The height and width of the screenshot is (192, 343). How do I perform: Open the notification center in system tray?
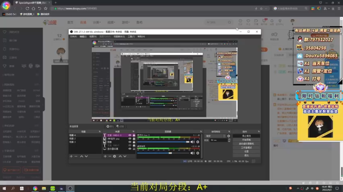click(337, 189)
